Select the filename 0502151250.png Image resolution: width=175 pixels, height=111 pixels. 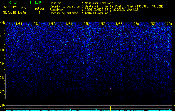click(14, 7)
